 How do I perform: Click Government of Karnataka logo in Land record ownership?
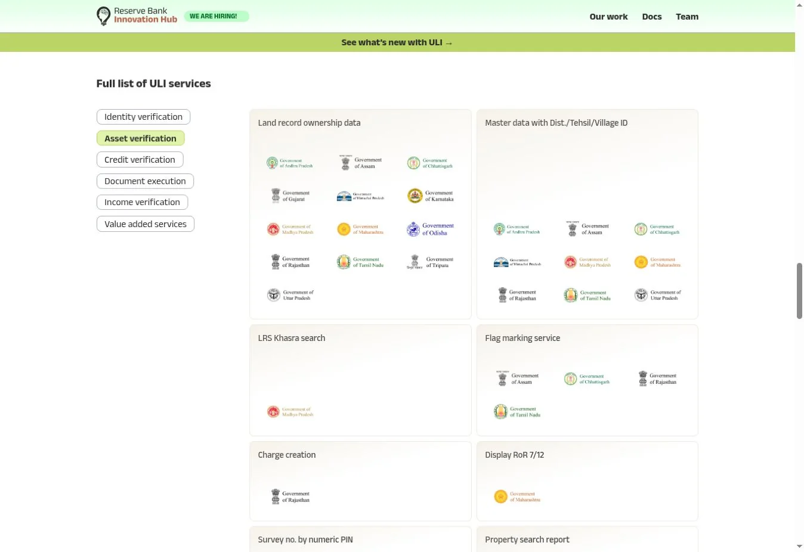coord(431,196)
